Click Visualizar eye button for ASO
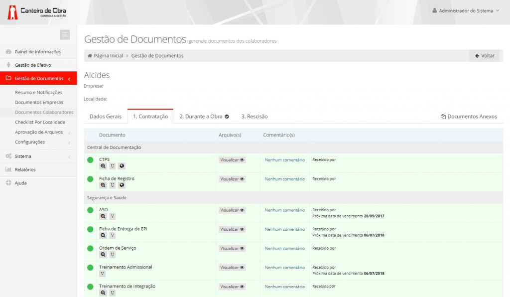Image resolution: width=510 pixels, height=297 pixels. pos(232,210)
